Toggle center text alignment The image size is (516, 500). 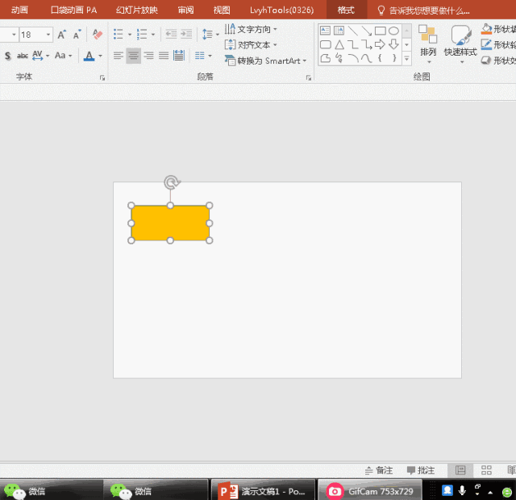133,56
